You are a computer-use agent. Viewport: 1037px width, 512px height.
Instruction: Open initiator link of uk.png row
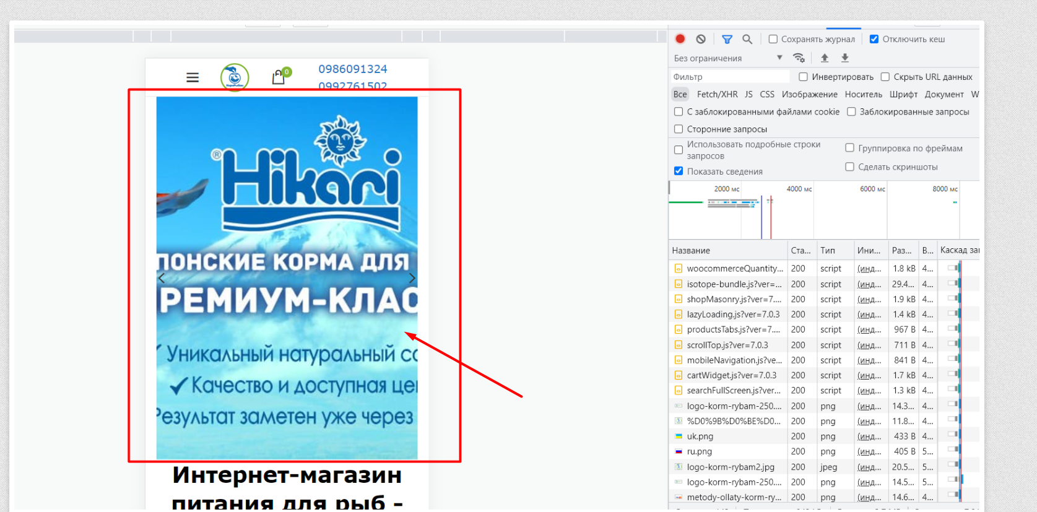pyautogui.click(x=869, y=436)
